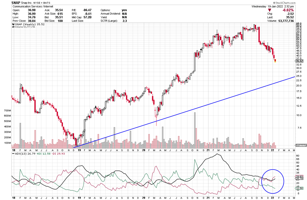Click the volume axis tag 53777736
The height and width of the screenshot is (200, 307).
301,145
